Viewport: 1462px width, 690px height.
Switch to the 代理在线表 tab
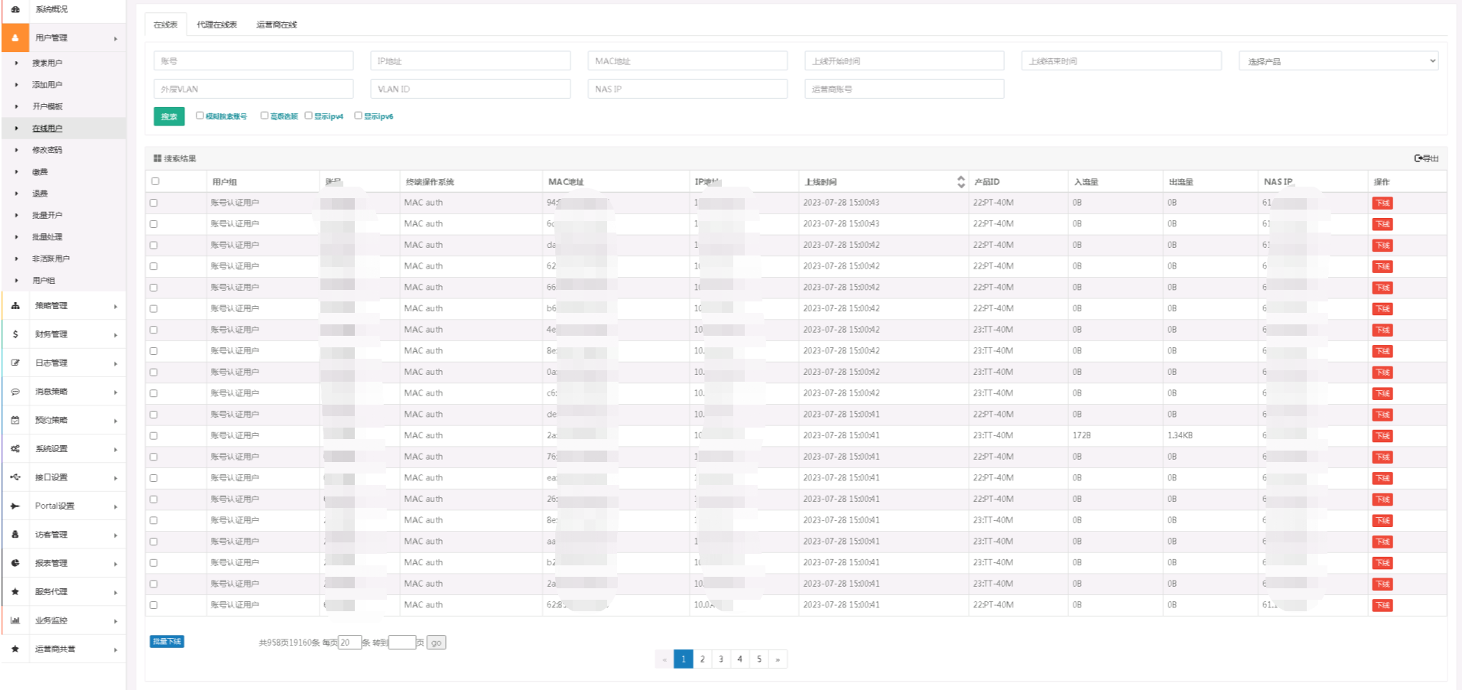(217, 24)
